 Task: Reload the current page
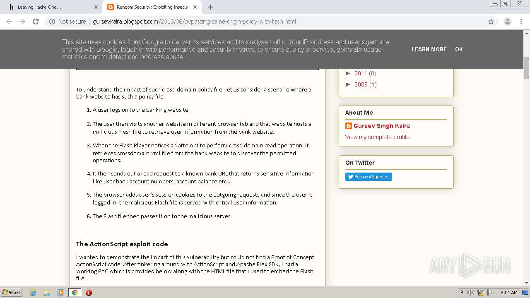(36, 22)
